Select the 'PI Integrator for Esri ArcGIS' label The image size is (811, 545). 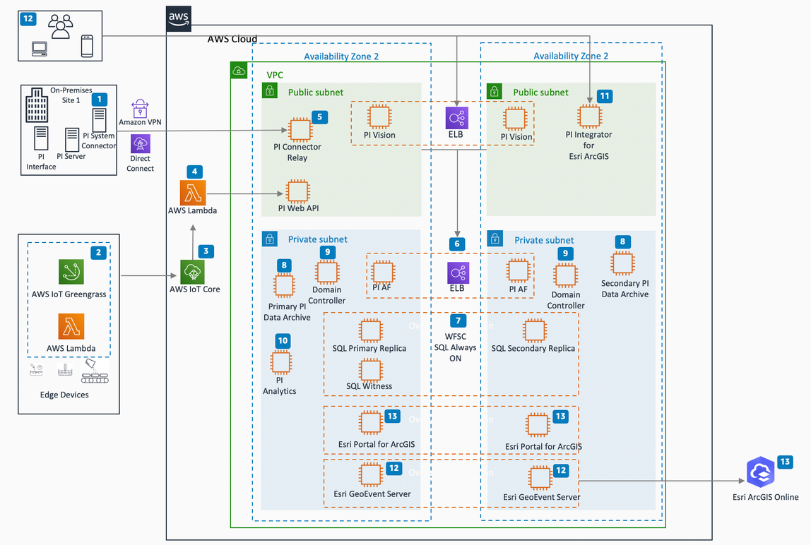[588, 145]
